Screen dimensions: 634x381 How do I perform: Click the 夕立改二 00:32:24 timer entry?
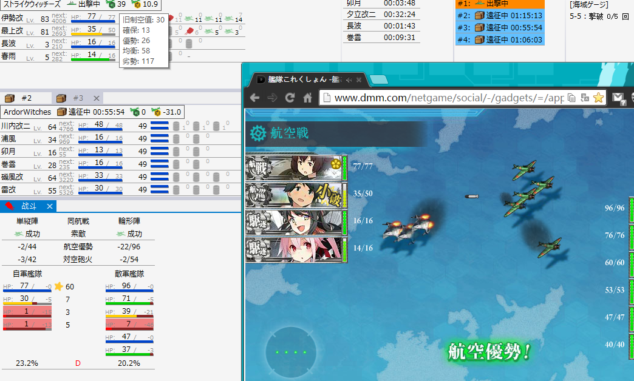pos(381,14)
